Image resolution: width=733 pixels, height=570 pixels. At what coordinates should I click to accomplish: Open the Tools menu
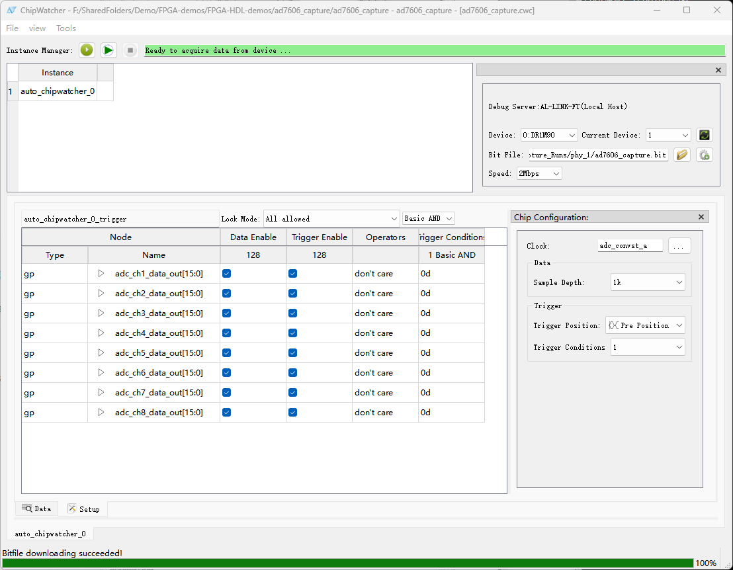pyautogui.click(x=66, y=28)
